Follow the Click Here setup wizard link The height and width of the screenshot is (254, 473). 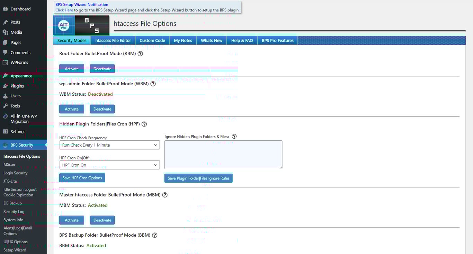pyautogui.click(x=64, y=10)
